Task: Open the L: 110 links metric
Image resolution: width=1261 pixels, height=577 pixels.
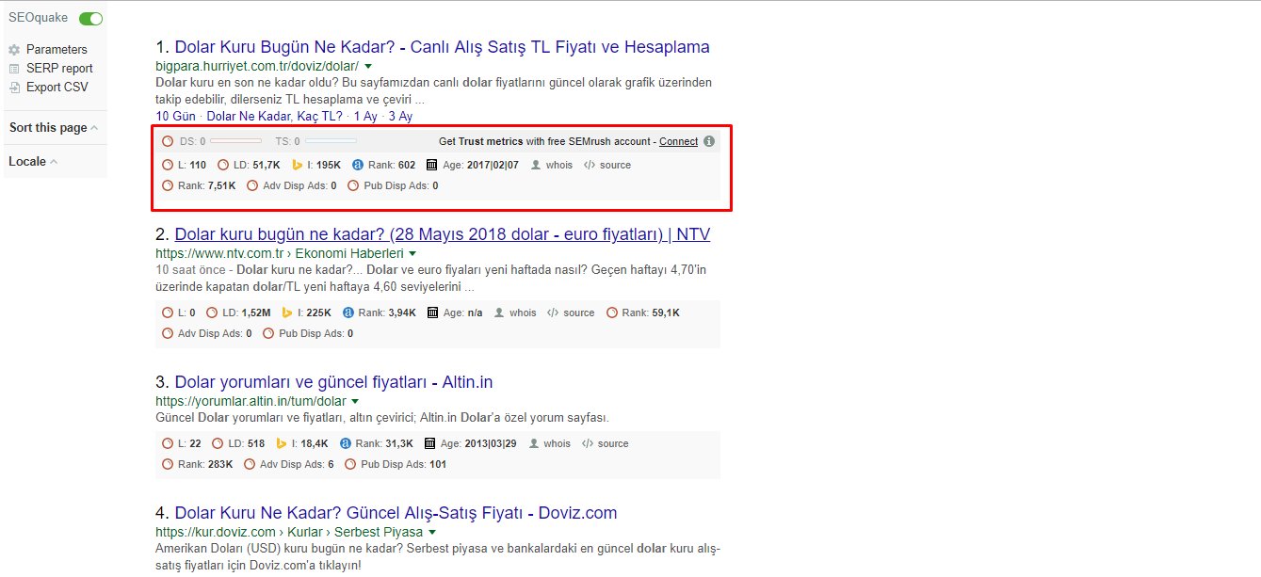Action: tap(184, 165)
